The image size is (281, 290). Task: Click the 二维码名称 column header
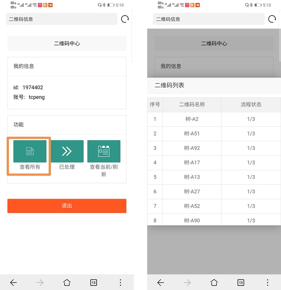pyautogui.click(x=192, y=105)
